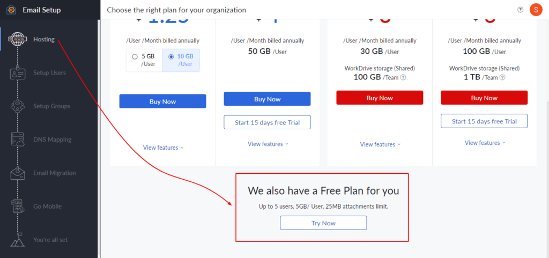This screenshot has height=258, width=549.
Task: Expand View features under the 50 GB plan
Action: click(268, 144)
